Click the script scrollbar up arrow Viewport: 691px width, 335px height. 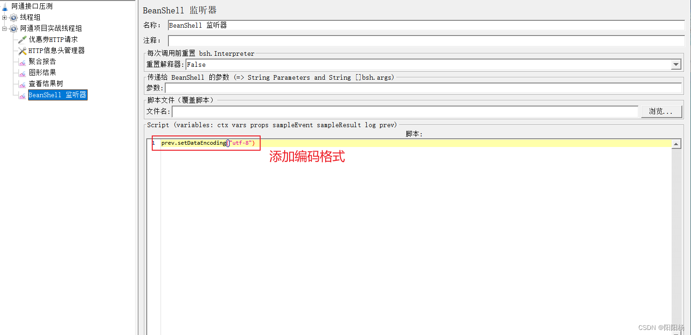[x=676, y=144]
